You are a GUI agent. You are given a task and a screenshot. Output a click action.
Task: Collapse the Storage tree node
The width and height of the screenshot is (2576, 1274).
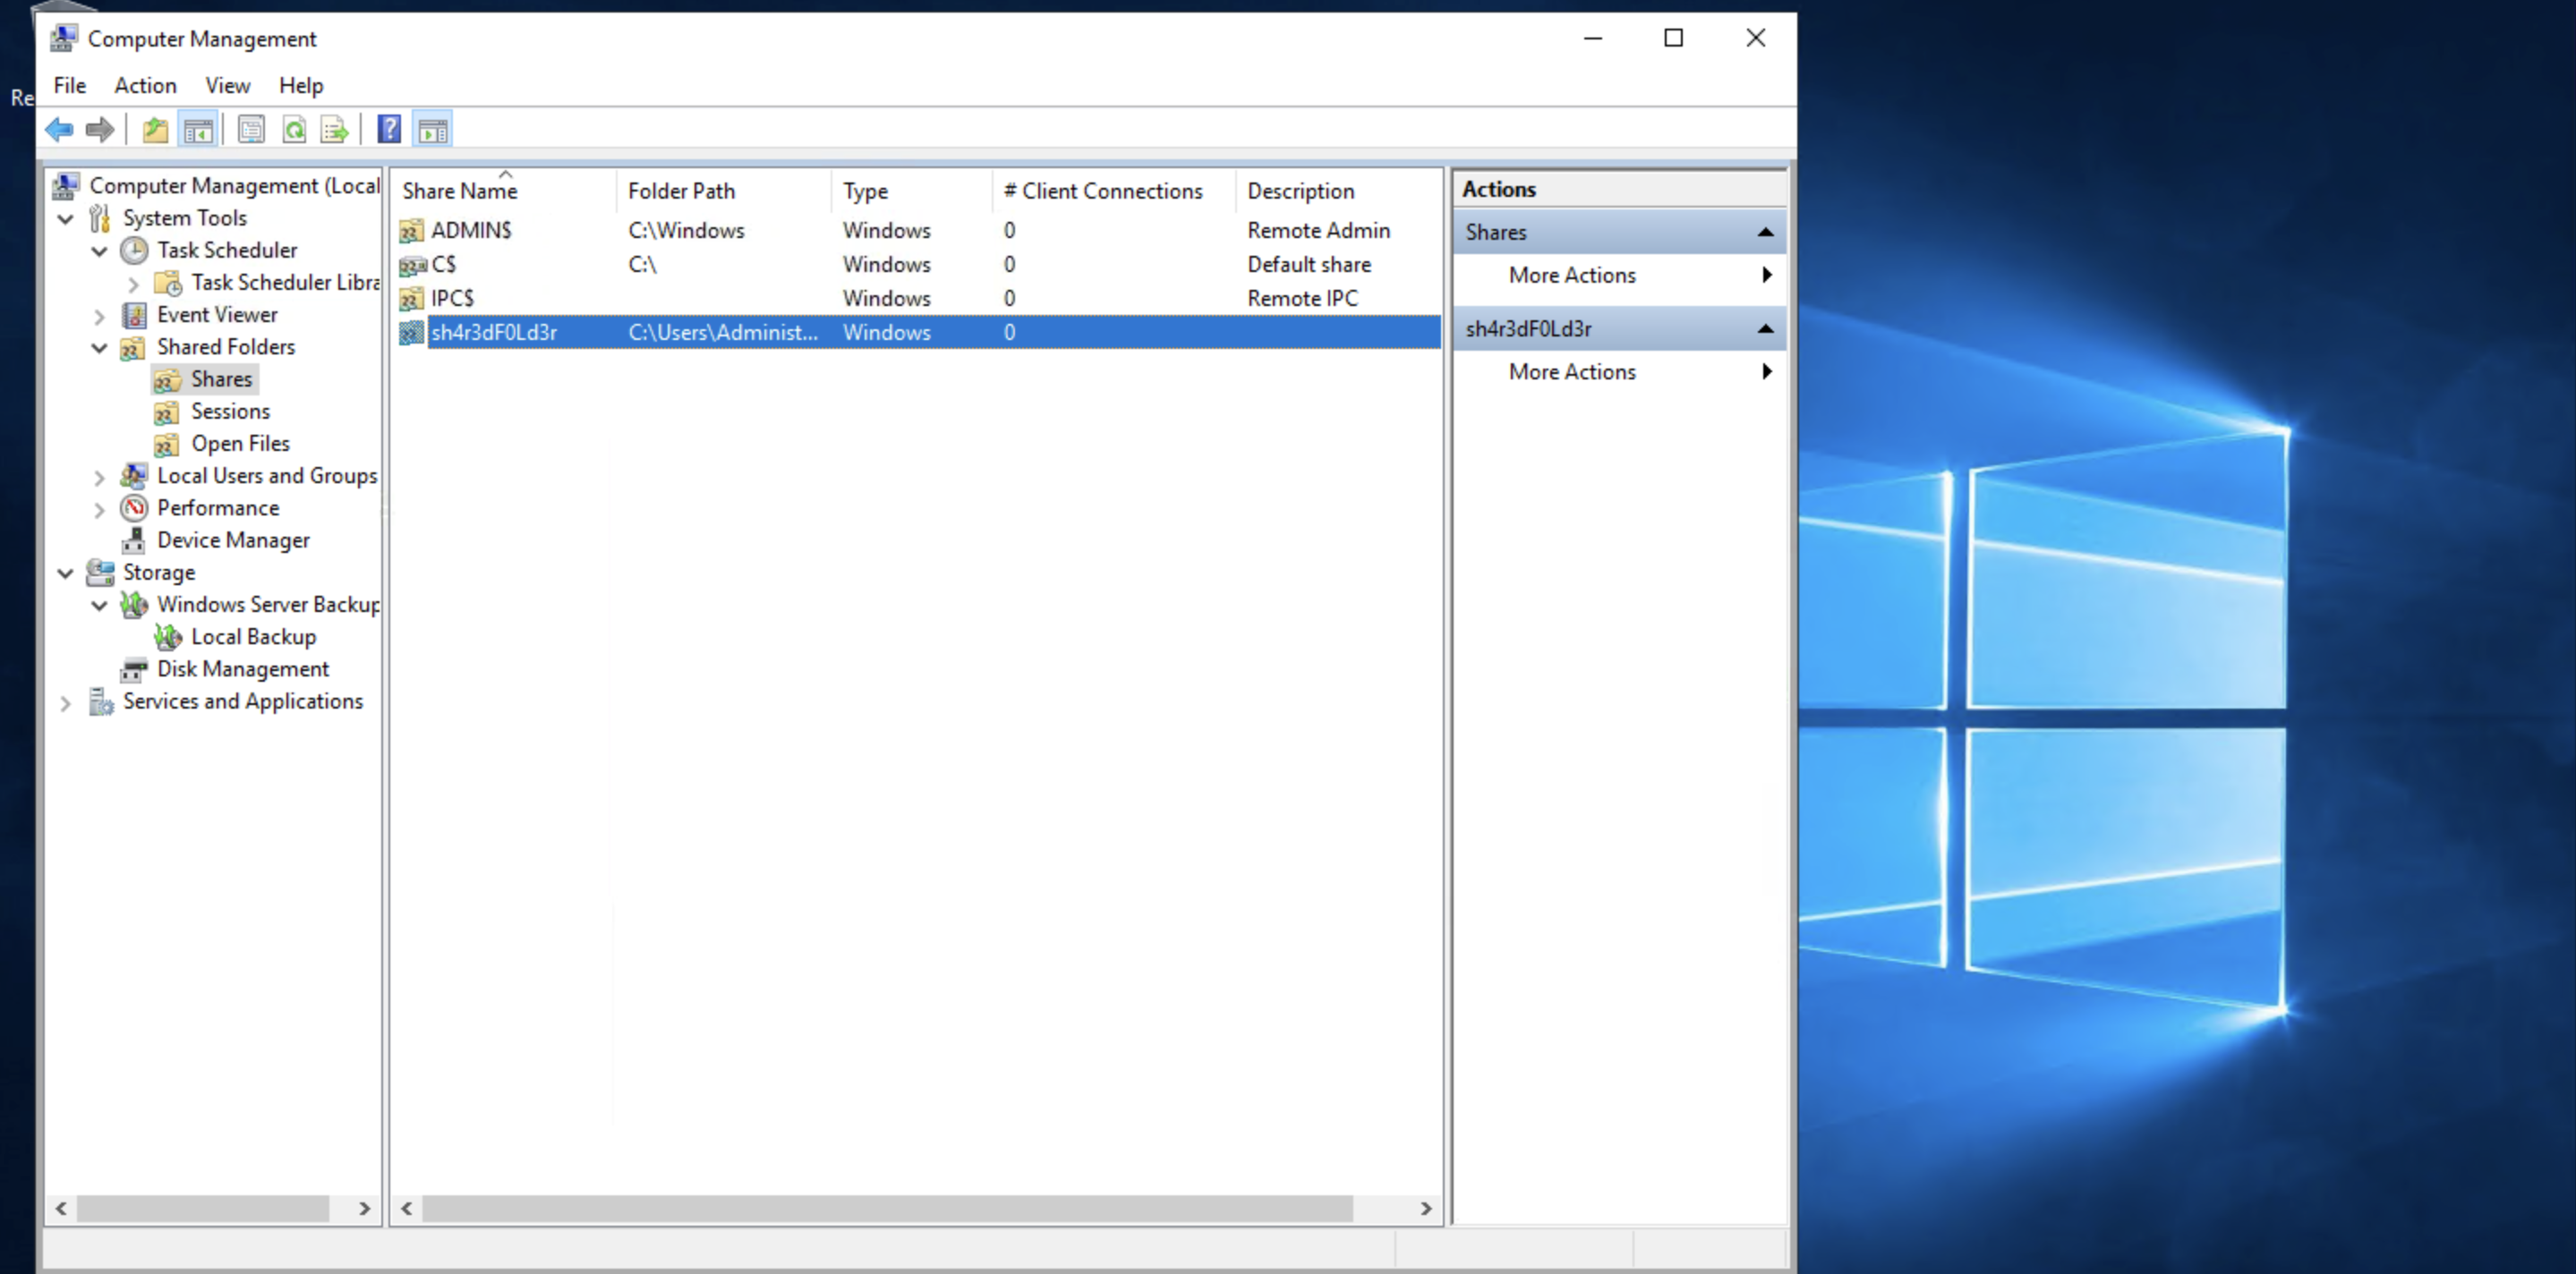[66, 573]
